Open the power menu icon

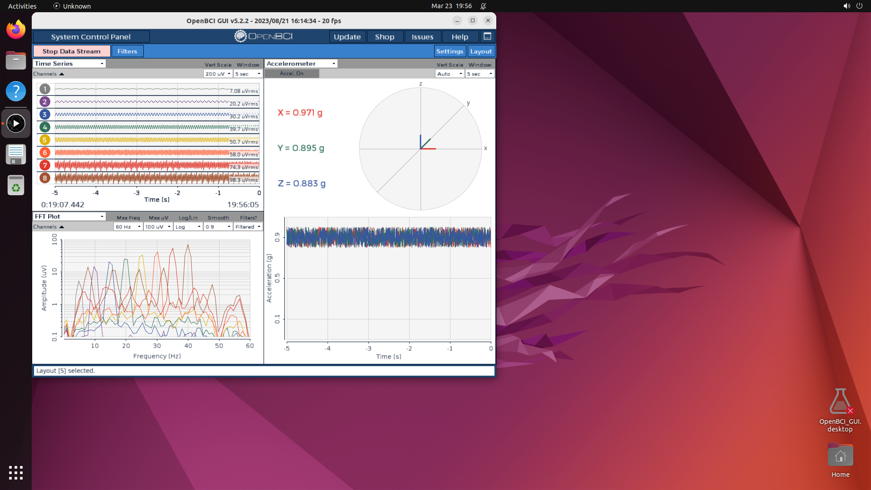click(x=860, y=6)
